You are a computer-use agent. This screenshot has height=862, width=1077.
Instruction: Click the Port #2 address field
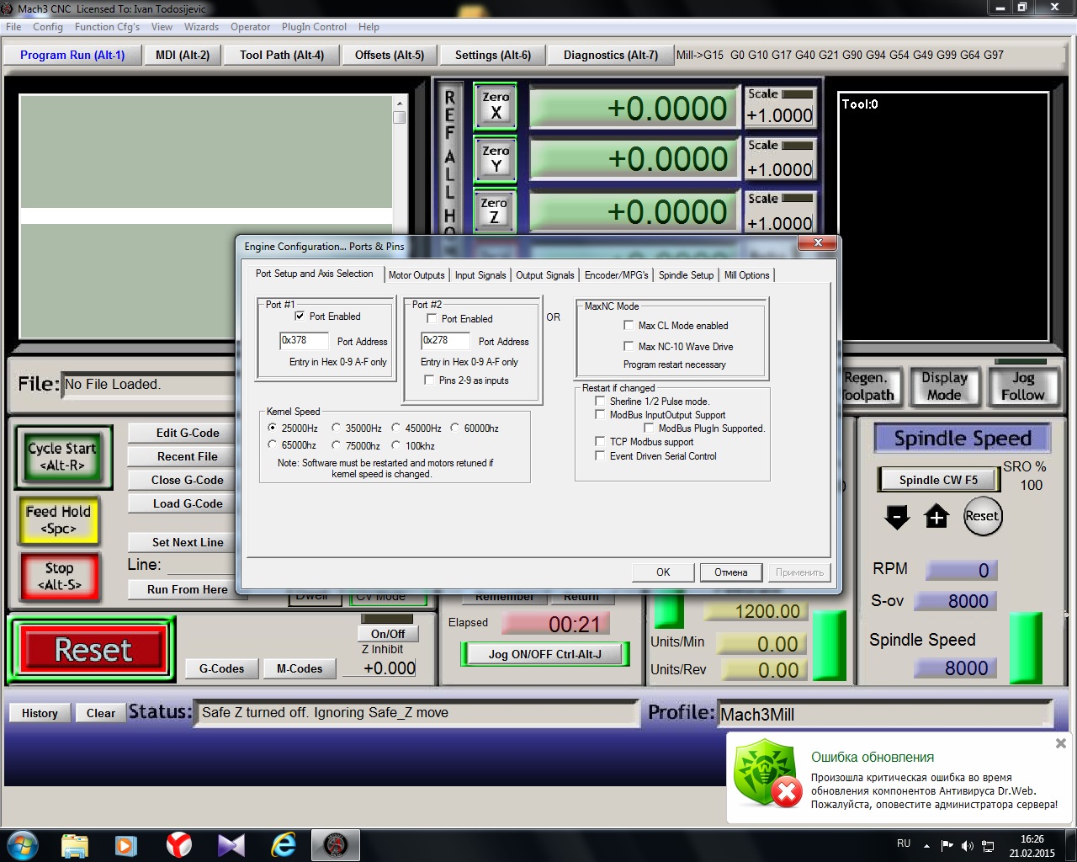coord(445,341)
